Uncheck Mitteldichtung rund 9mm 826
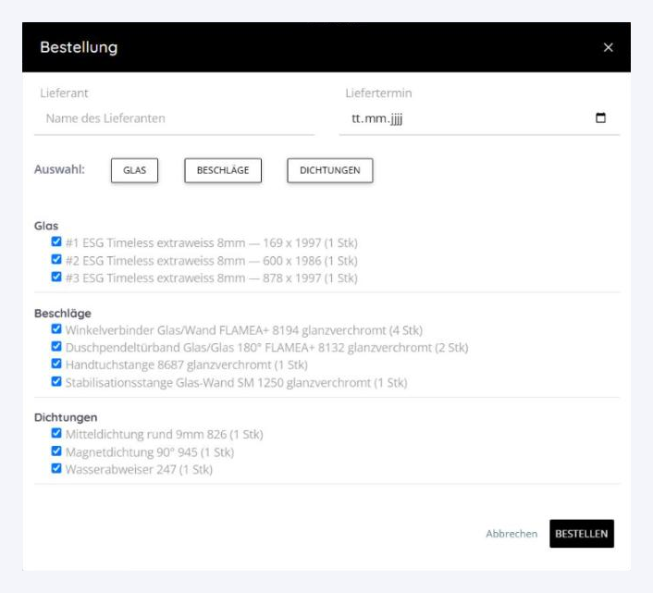 coord(56,434)
